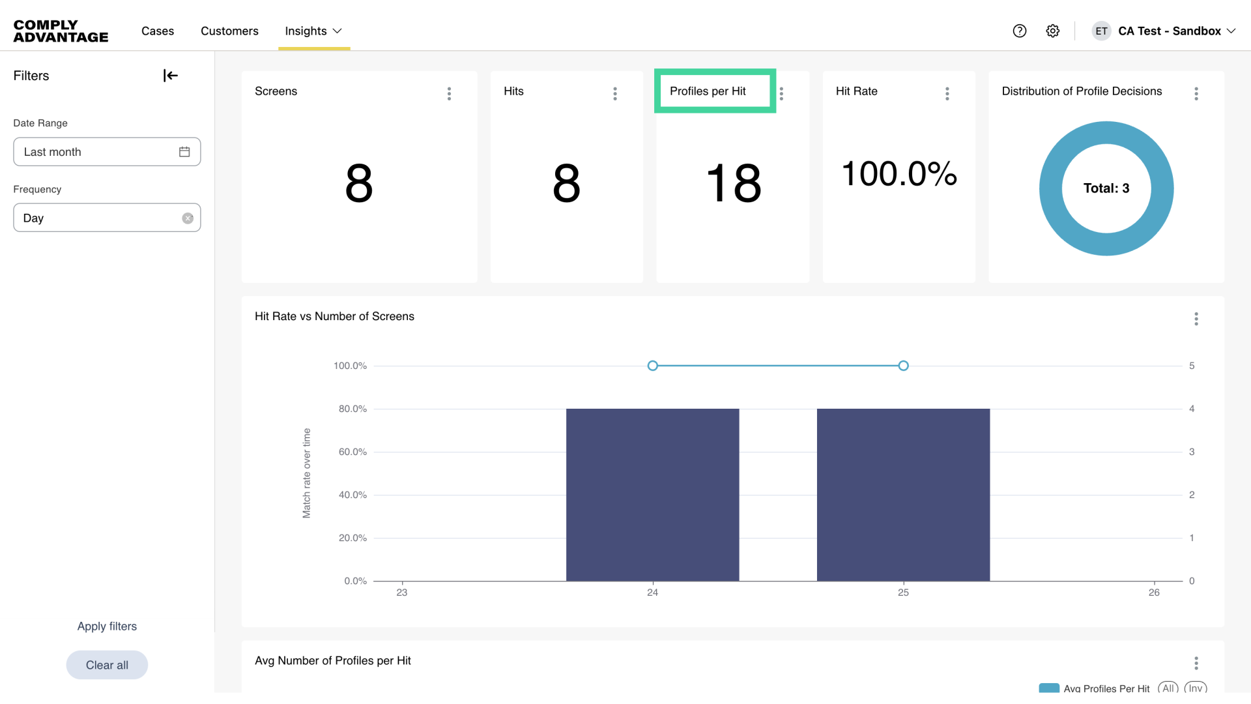Open CA Test - Sandbox account dropdown
This screenshot has height=704, width=1251.
pos(1170,31)
